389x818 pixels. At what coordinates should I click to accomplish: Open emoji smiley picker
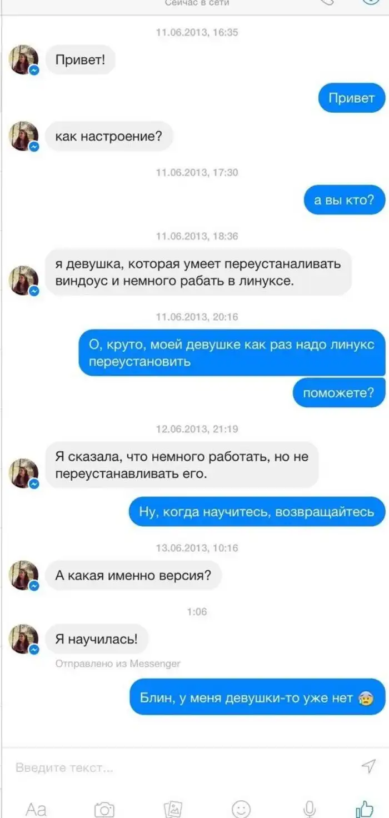click(x=241, y=809)
